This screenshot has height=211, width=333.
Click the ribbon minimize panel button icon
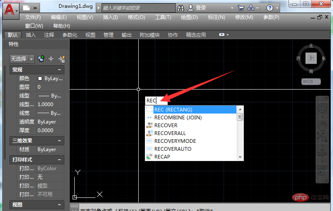[x=222, y=35]
